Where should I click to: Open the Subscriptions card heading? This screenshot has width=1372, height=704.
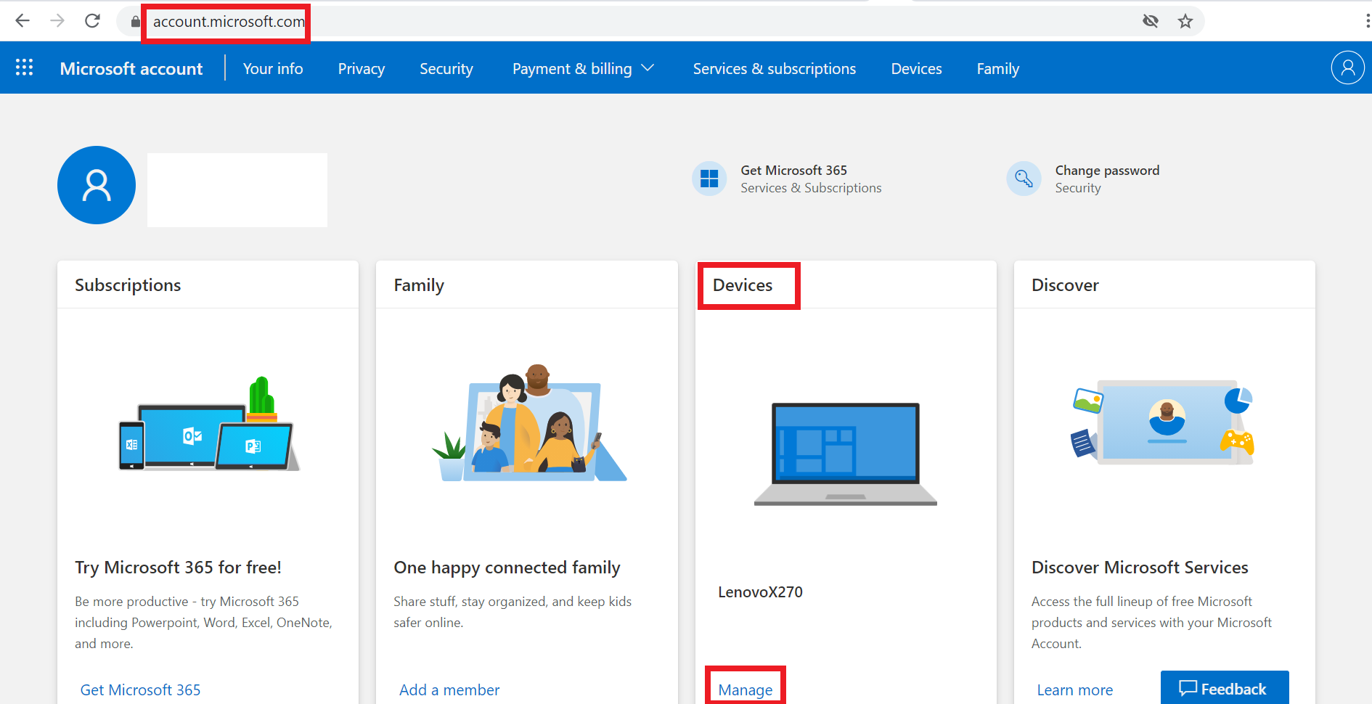tap(128, 285)
